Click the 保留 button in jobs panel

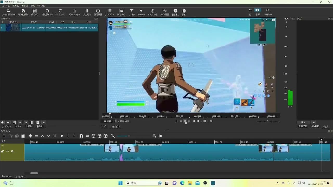point(303,122)
